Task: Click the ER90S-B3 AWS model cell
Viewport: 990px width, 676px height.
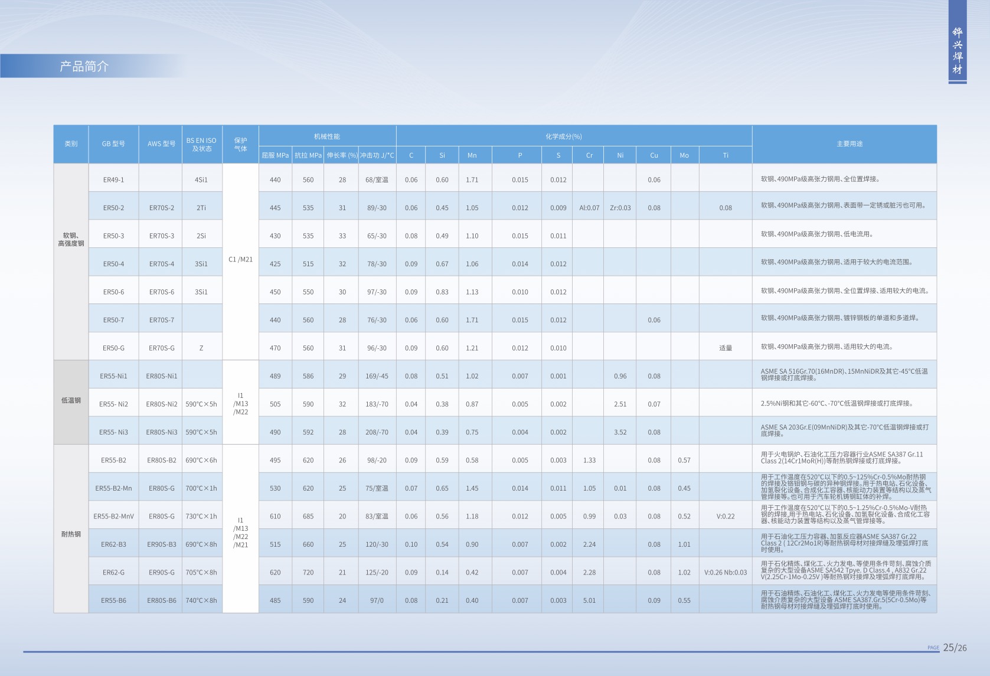Action: (x=161, y=544)
